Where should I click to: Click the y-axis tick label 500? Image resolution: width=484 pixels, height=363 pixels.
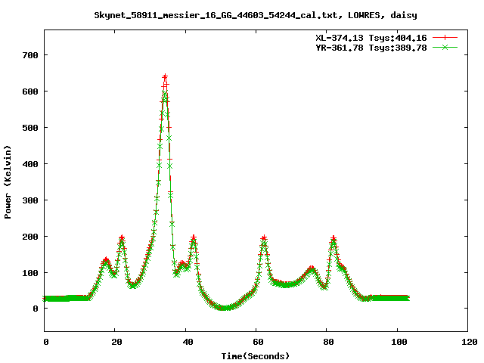coord(30,128)
